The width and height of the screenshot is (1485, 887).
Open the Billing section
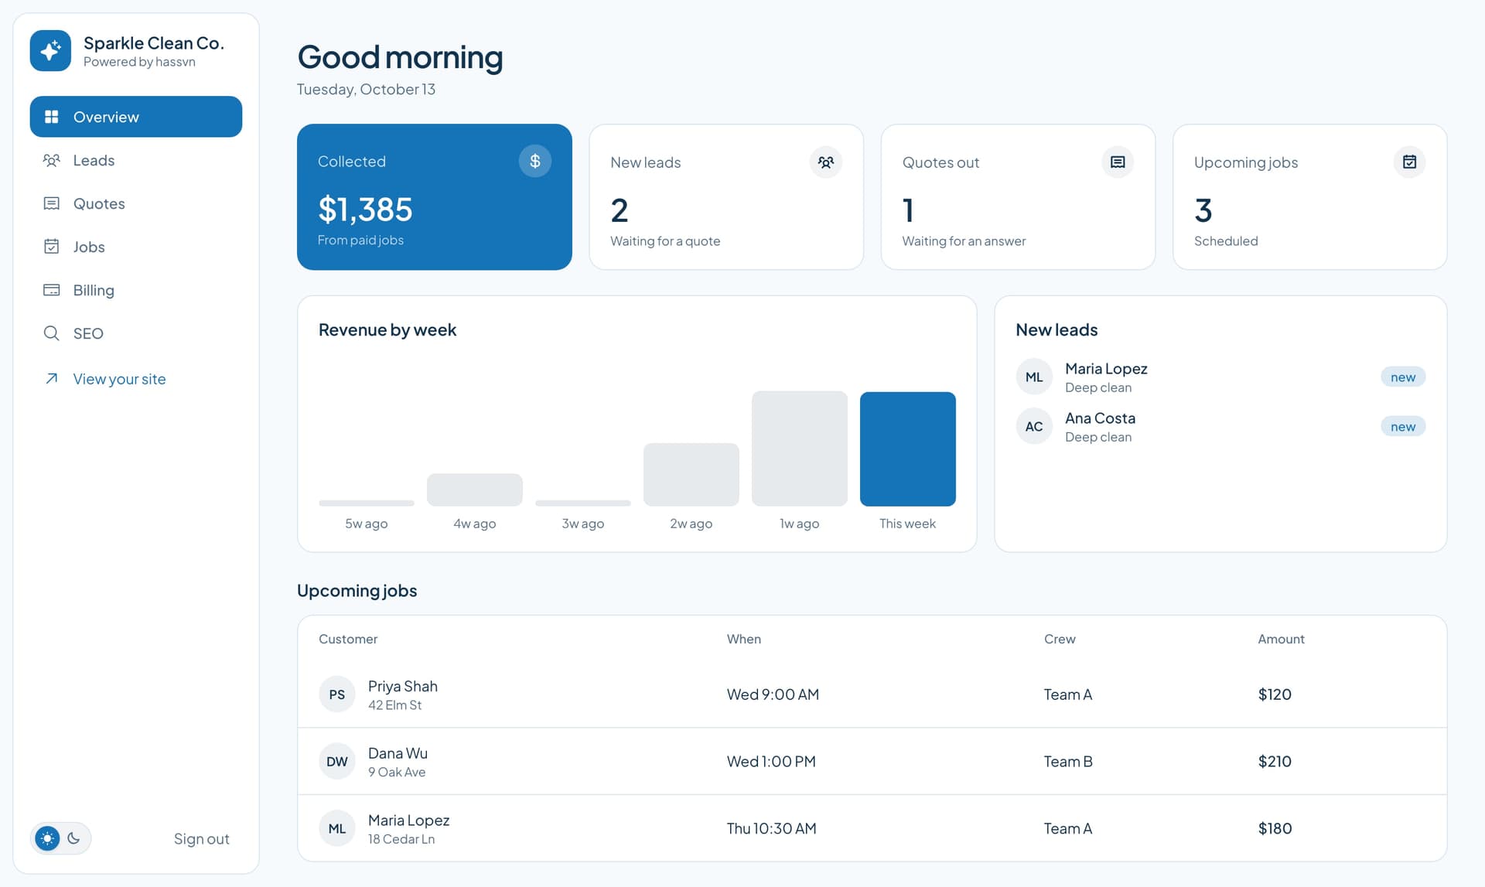[136, 290]
